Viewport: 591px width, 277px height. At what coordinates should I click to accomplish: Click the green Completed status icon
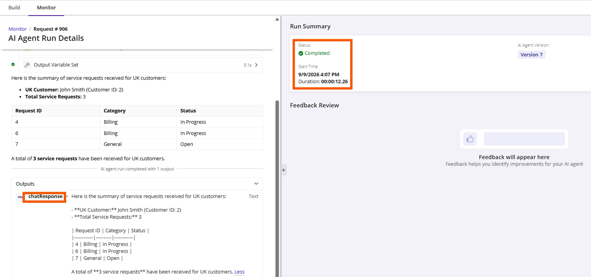pos(301,53)
